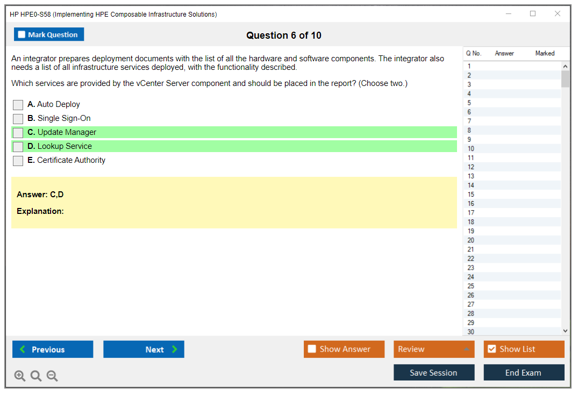Tick the Mark Question checkbox
Screen dimensions: 578x395
tap(22, 35)
